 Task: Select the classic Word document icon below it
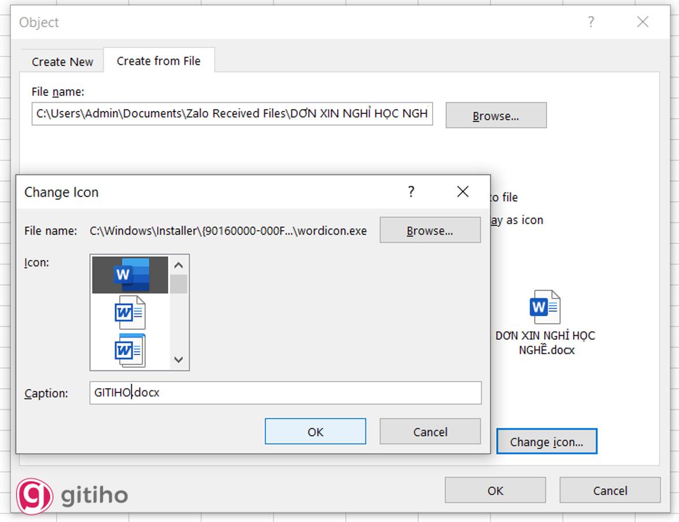click(x=128, y=312)
